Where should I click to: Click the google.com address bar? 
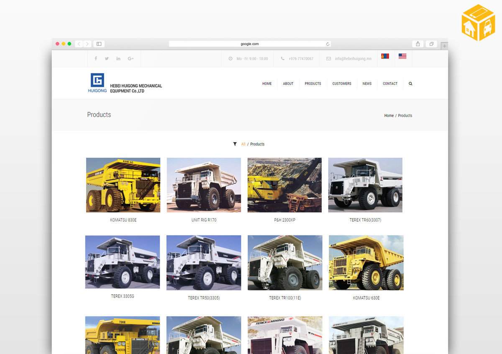click(x=250, y=44)
